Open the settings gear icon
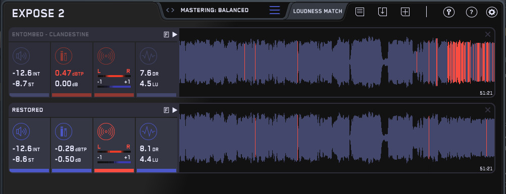Screen dimensions: 506x194 click(492, 12)
